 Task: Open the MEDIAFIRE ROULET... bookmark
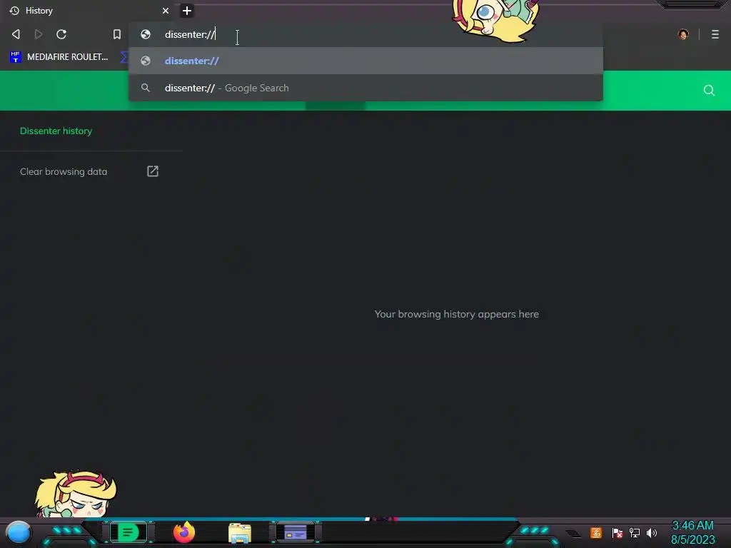(59, 57)
